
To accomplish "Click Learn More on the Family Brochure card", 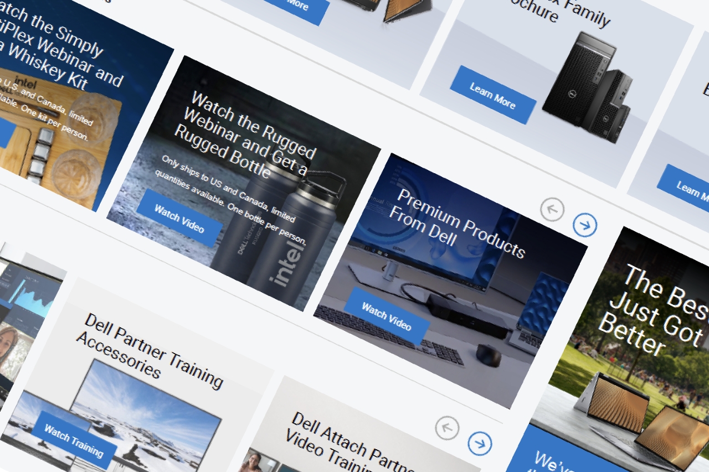I will click(492, 95).
